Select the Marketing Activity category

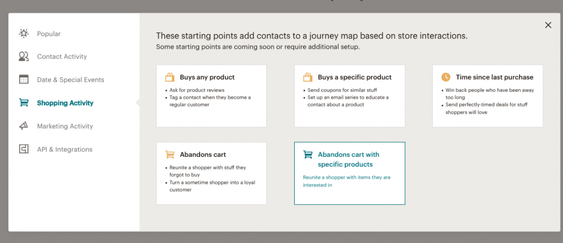(65, 126)
